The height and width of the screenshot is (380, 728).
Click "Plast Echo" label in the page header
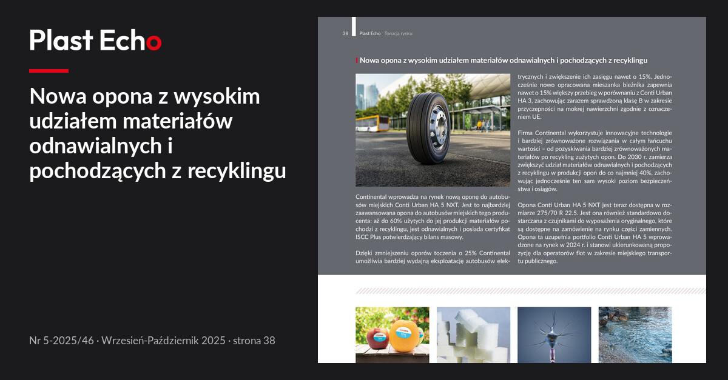(370, 33)
